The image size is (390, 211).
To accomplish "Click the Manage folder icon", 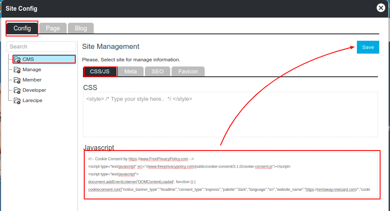I will 17,70.
